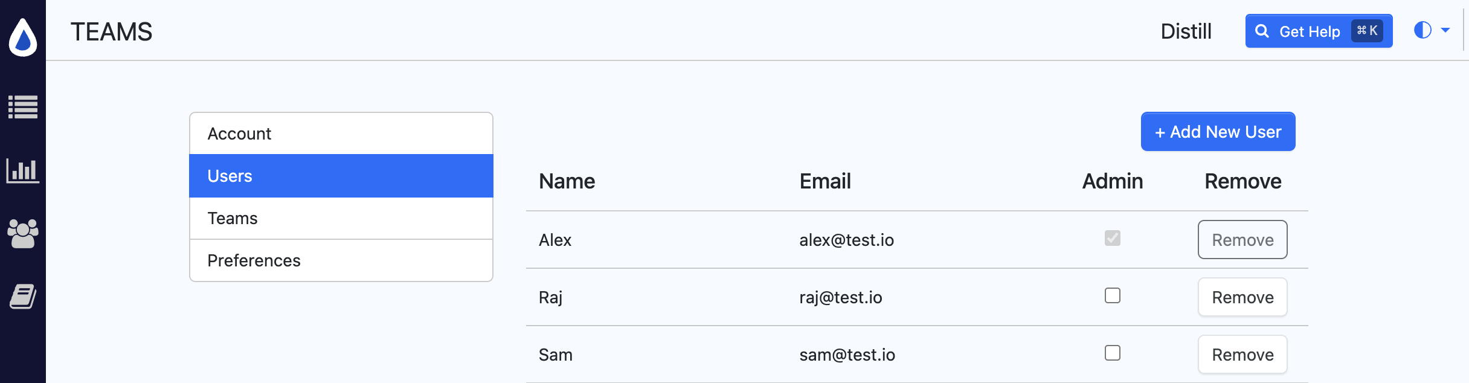The width and height of the screenshot is (1469, 383).
Task: Open the Teams settings section
Action: [x=341, y=218]
